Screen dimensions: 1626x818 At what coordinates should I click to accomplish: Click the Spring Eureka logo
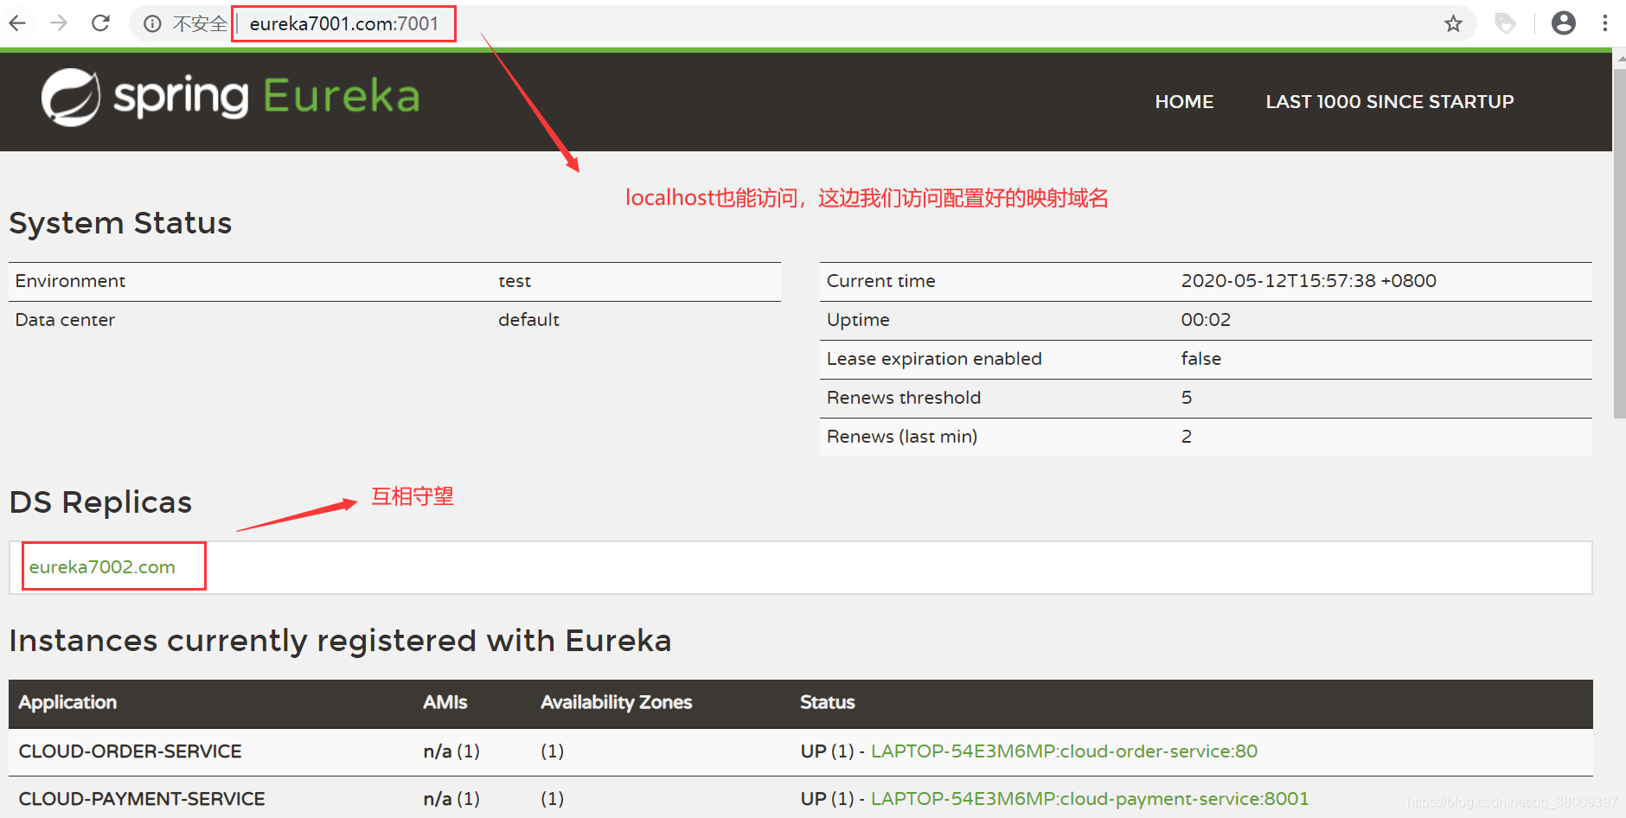230,97
